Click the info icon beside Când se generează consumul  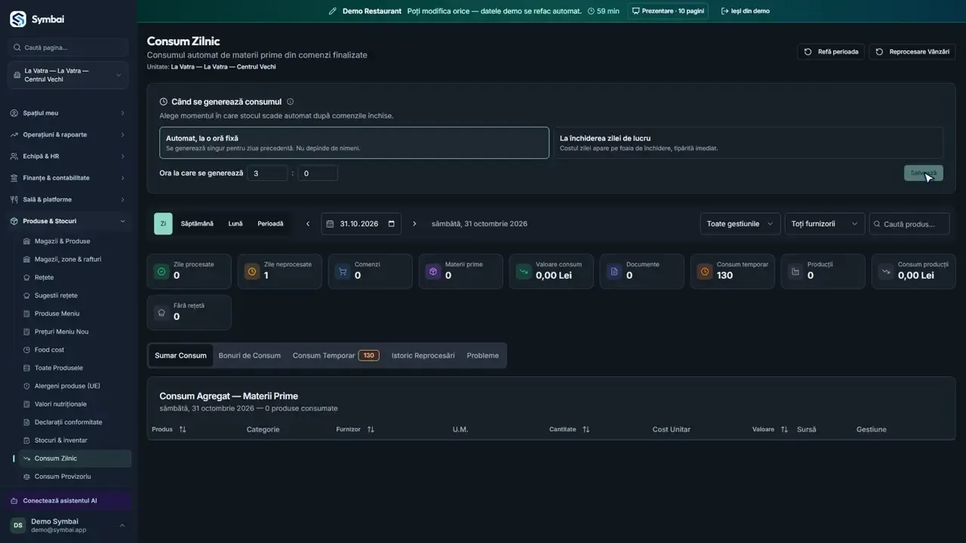tap(291, 102)
